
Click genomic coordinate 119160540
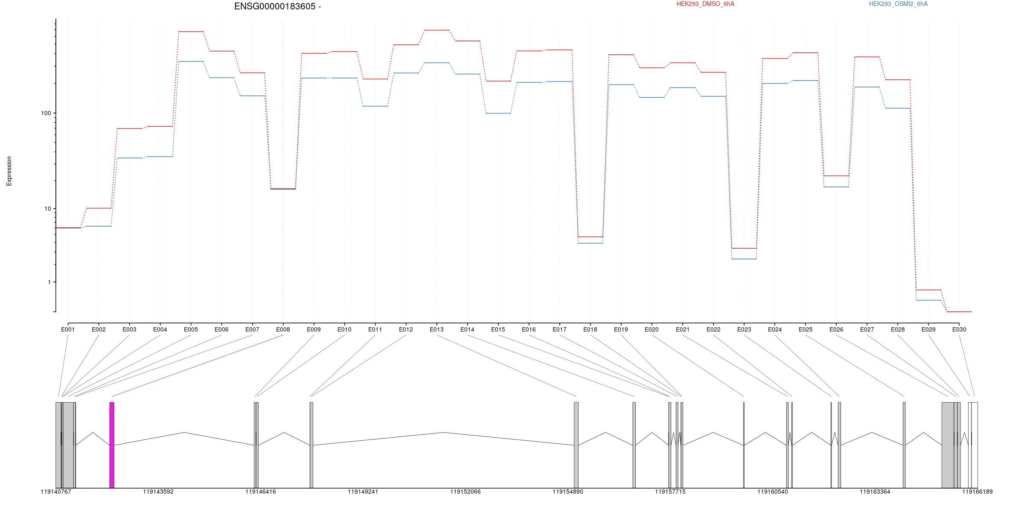[773, 492]
